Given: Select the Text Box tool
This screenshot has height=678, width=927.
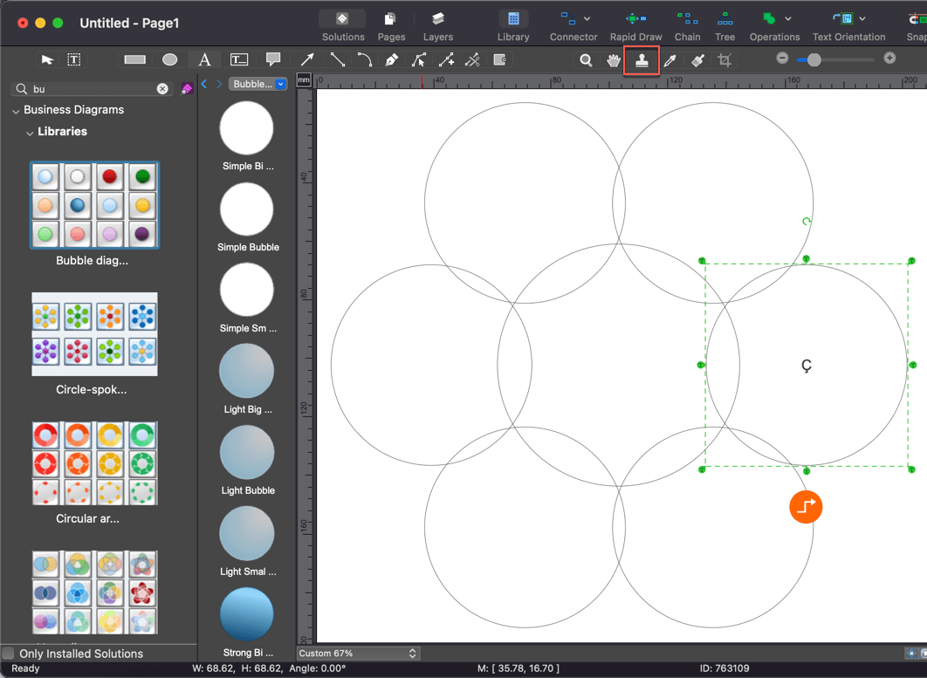Looking at the screenshot, I should click(239, 59).
